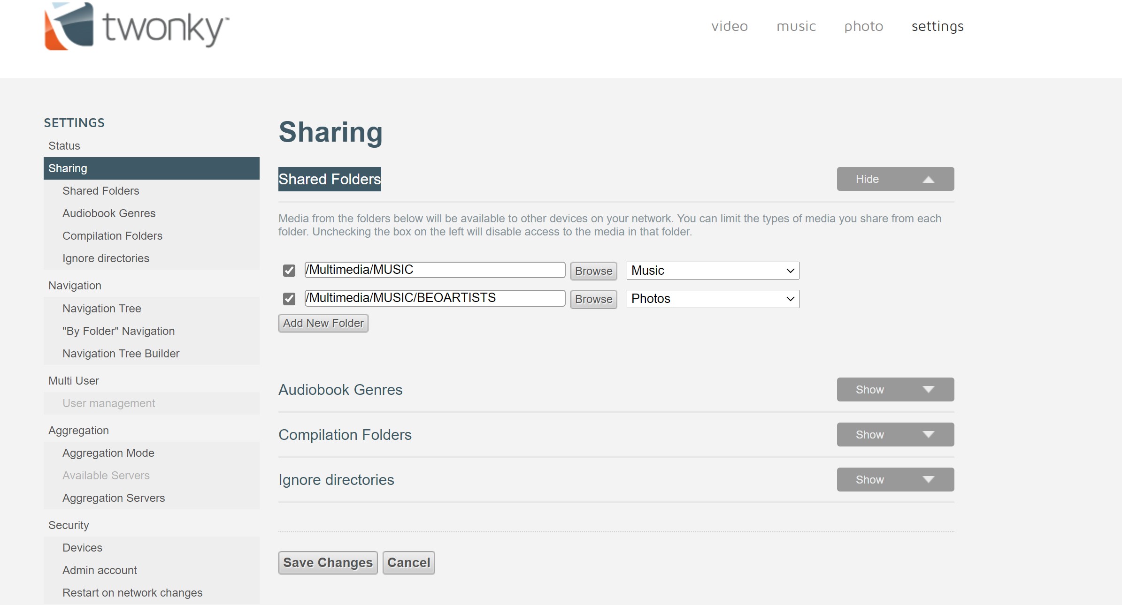Show the Ignore directories section
The height and width of the screenshot is (605, 1122).
click(x=895, y=480)
